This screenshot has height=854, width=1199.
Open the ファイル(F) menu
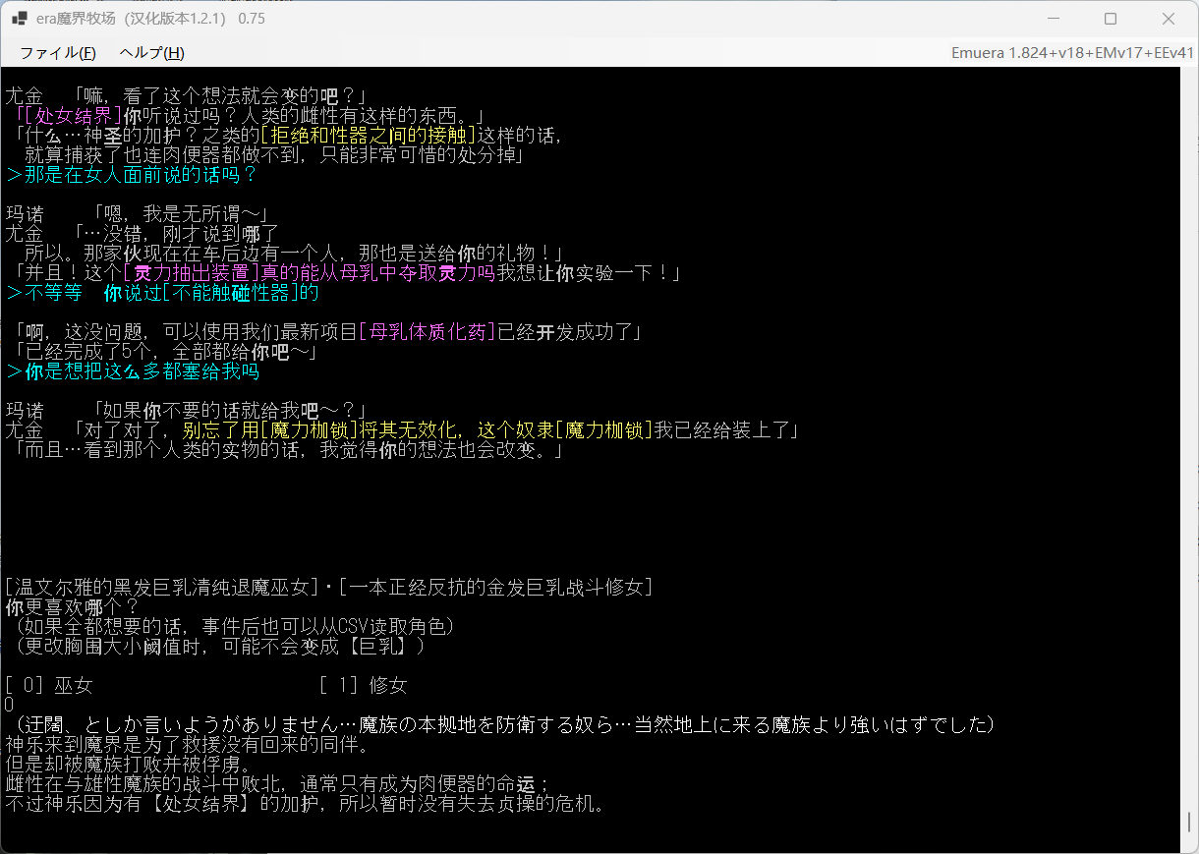[x=58, y=52]
